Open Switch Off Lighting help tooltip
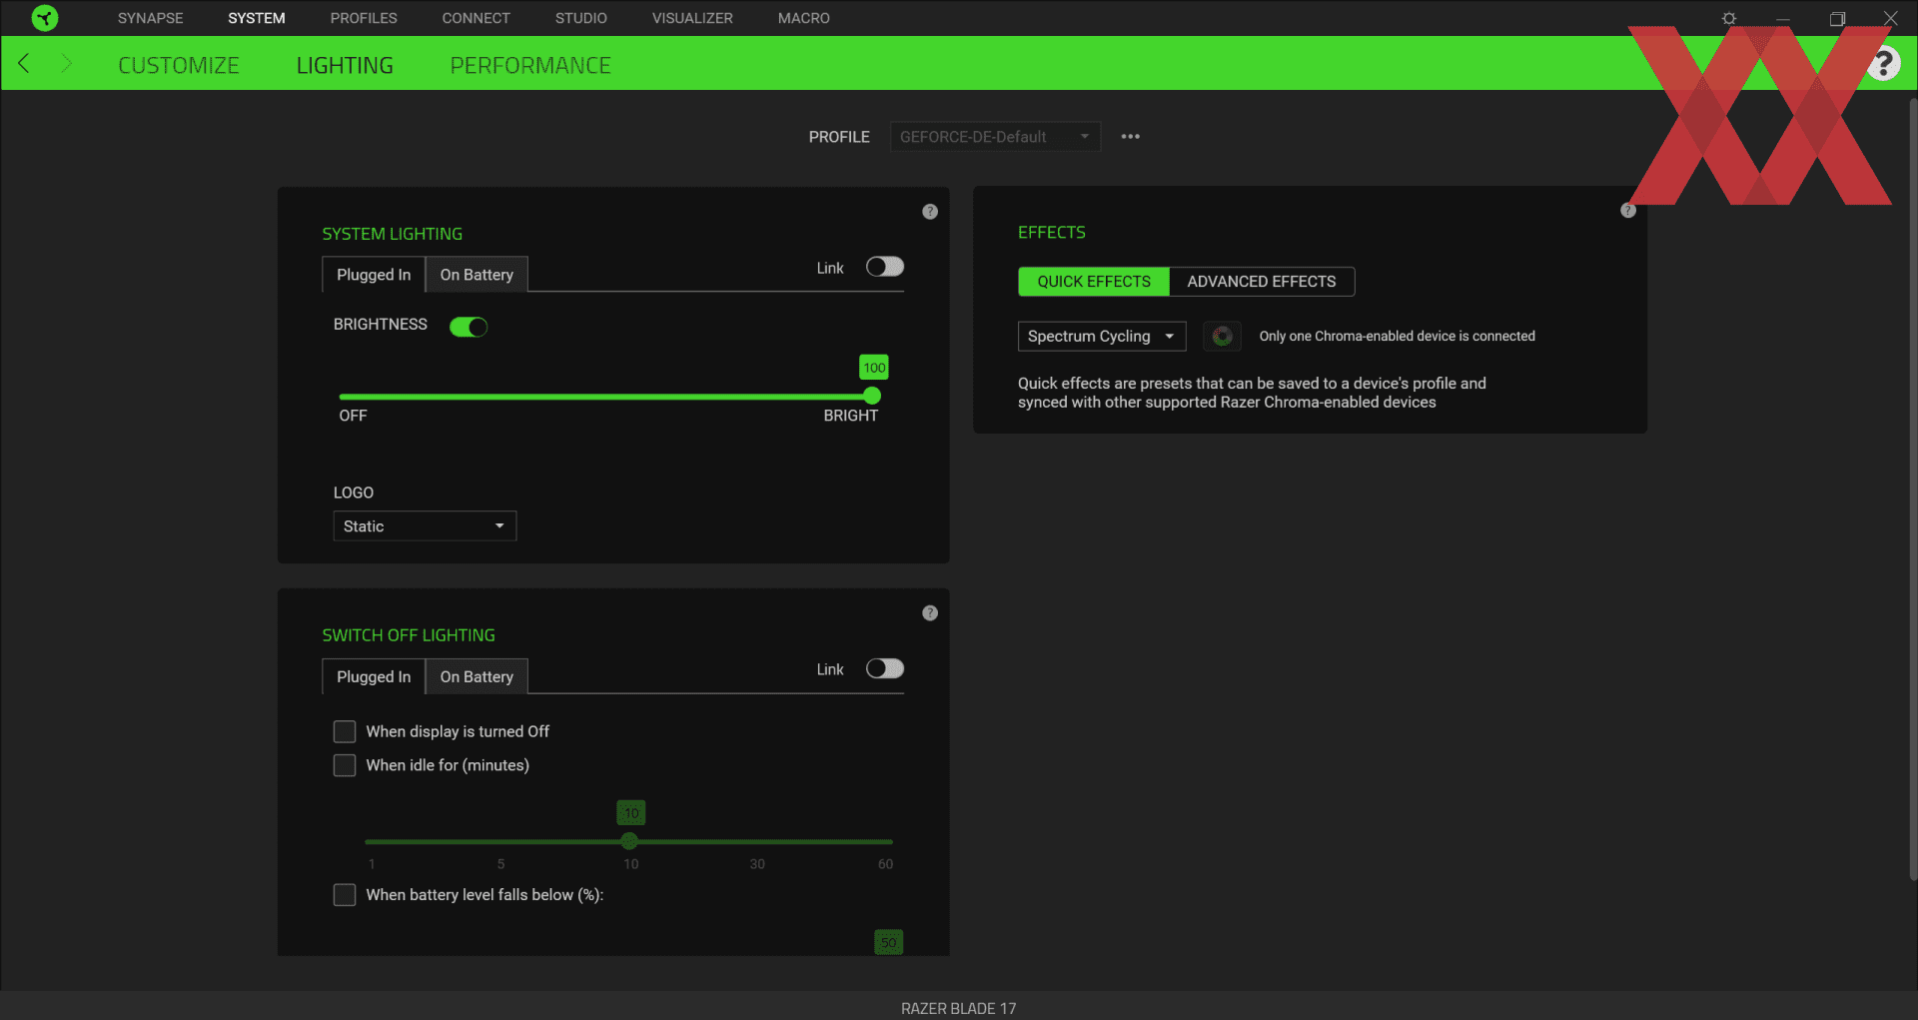Image resolution: width=1918 pixels, height=1020 pixels. point(930,613)
